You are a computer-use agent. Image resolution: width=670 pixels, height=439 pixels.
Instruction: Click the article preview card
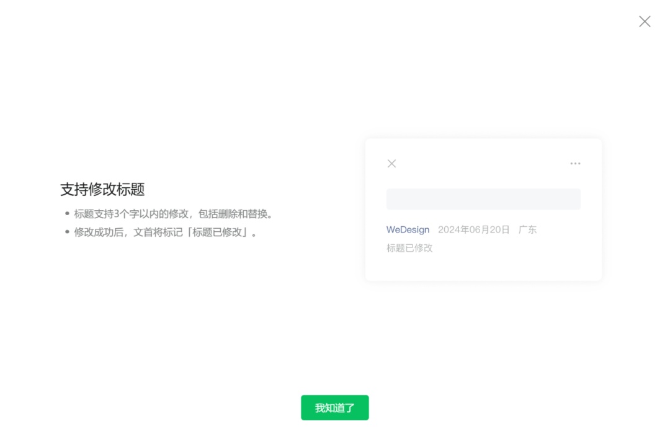click(x=483, y=209)
